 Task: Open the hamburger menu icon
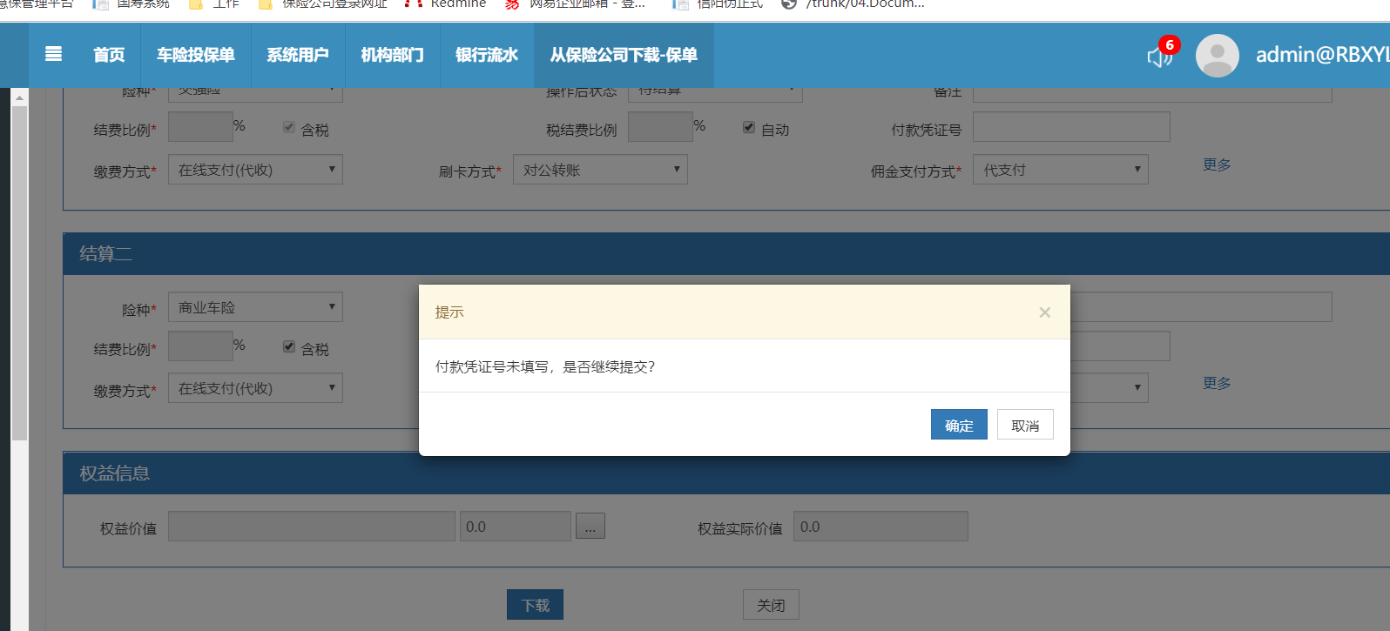53,55
